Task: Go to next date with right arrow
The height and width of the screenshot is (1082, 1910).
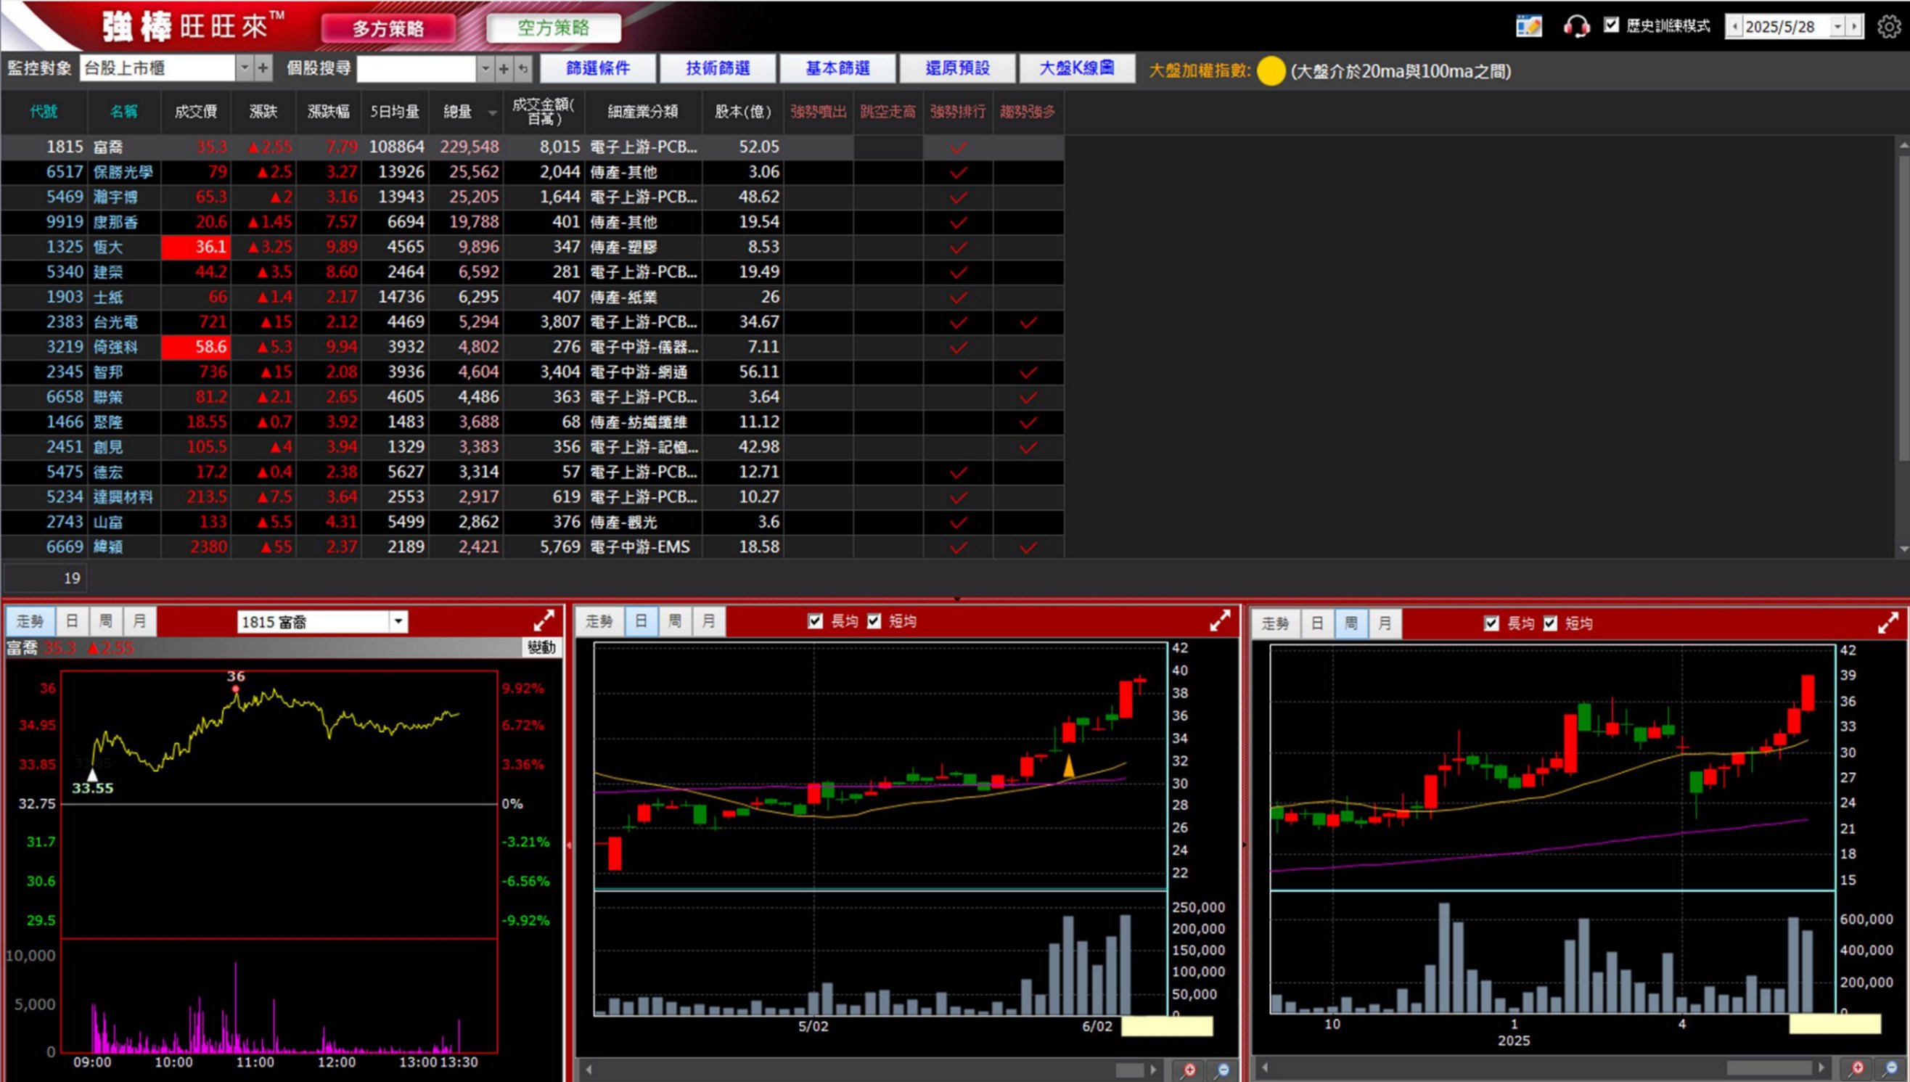Action: pyautogui.click(x=1854, y=27)
